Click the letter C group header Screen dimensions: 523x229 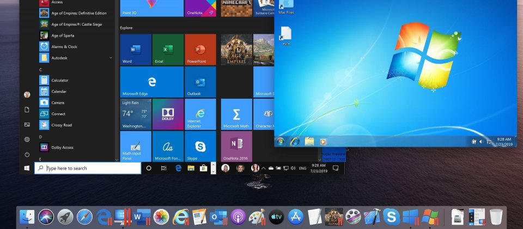click(x=40, y=70)
